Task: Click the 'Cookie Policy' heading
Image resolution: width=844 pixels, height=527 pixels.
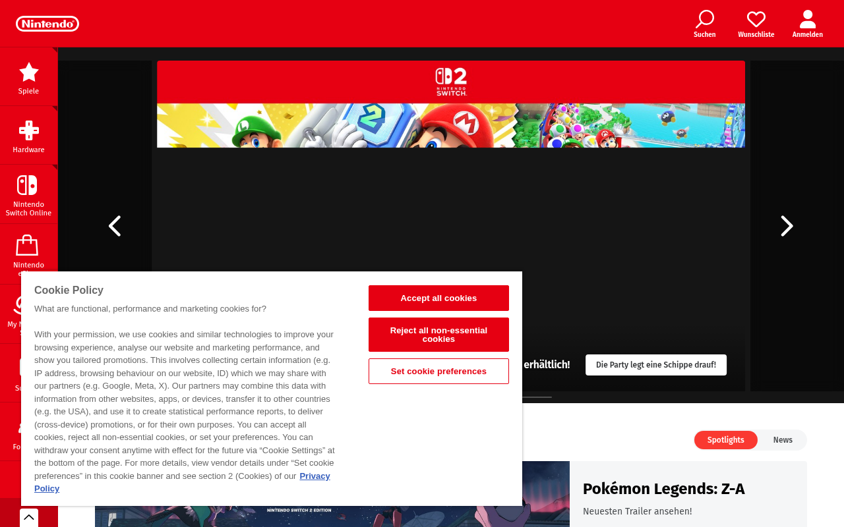Action: click(69, 290)
